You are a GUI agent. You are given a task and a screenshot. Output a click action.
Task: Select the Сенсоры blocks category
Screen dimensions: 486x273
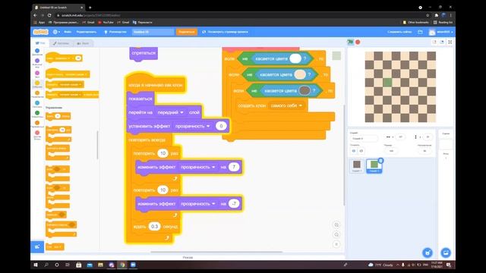[x=37, y=105]
